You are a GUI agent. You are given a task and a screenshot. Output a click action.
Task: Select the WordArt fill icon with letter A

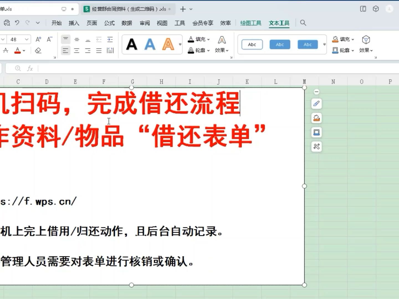point(191,39)
